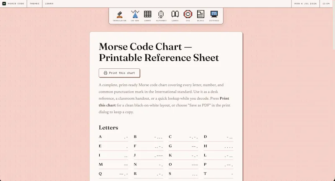Click the clock time in top bar
The image size is (335, 181).
[x=326, y=4]
